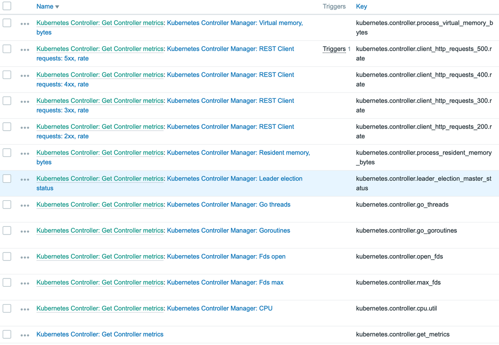Click the Triggers column header

coord(334,6)
